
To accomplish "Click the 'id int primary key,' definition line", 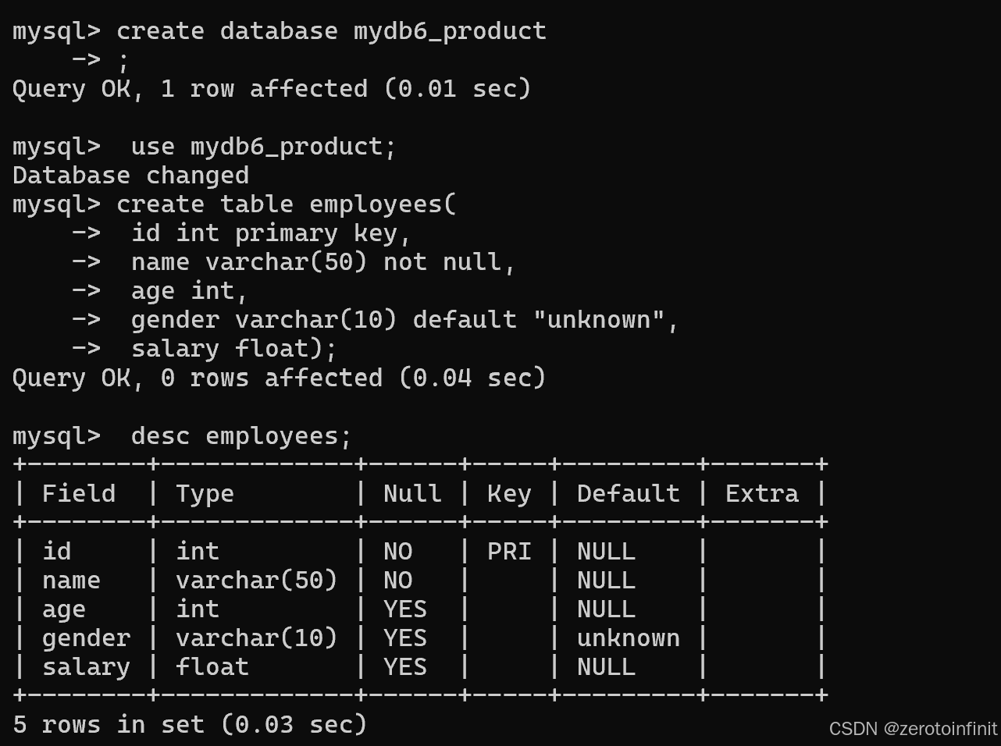I will click(x=271, y=233).
